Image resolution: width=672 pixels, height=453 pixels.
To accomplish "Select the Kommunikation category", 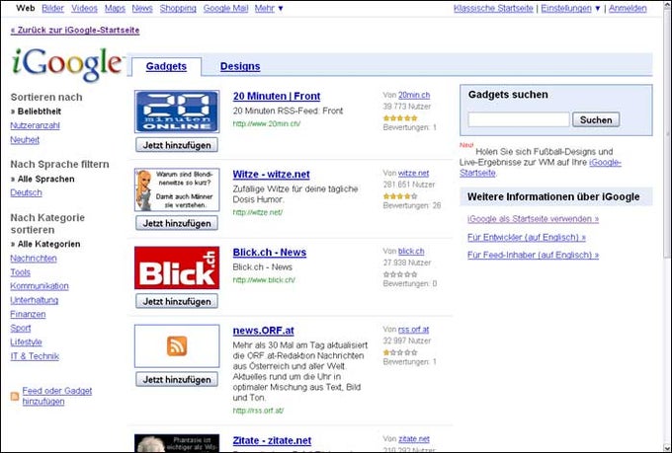I will pyautogui.click(x=40, y=286).
